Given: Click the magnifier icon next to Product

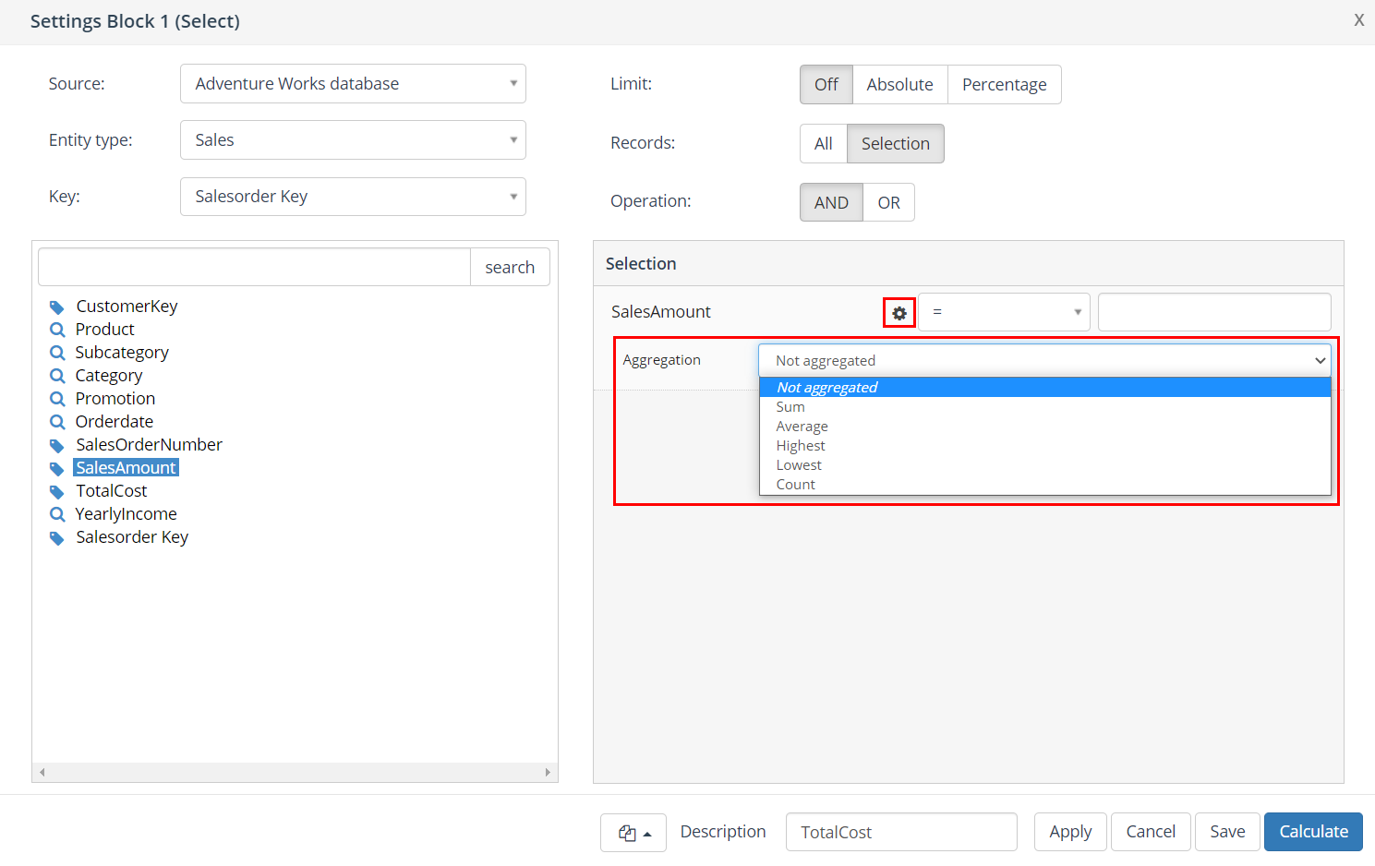Looking at the screenshot, I should 57,330.
